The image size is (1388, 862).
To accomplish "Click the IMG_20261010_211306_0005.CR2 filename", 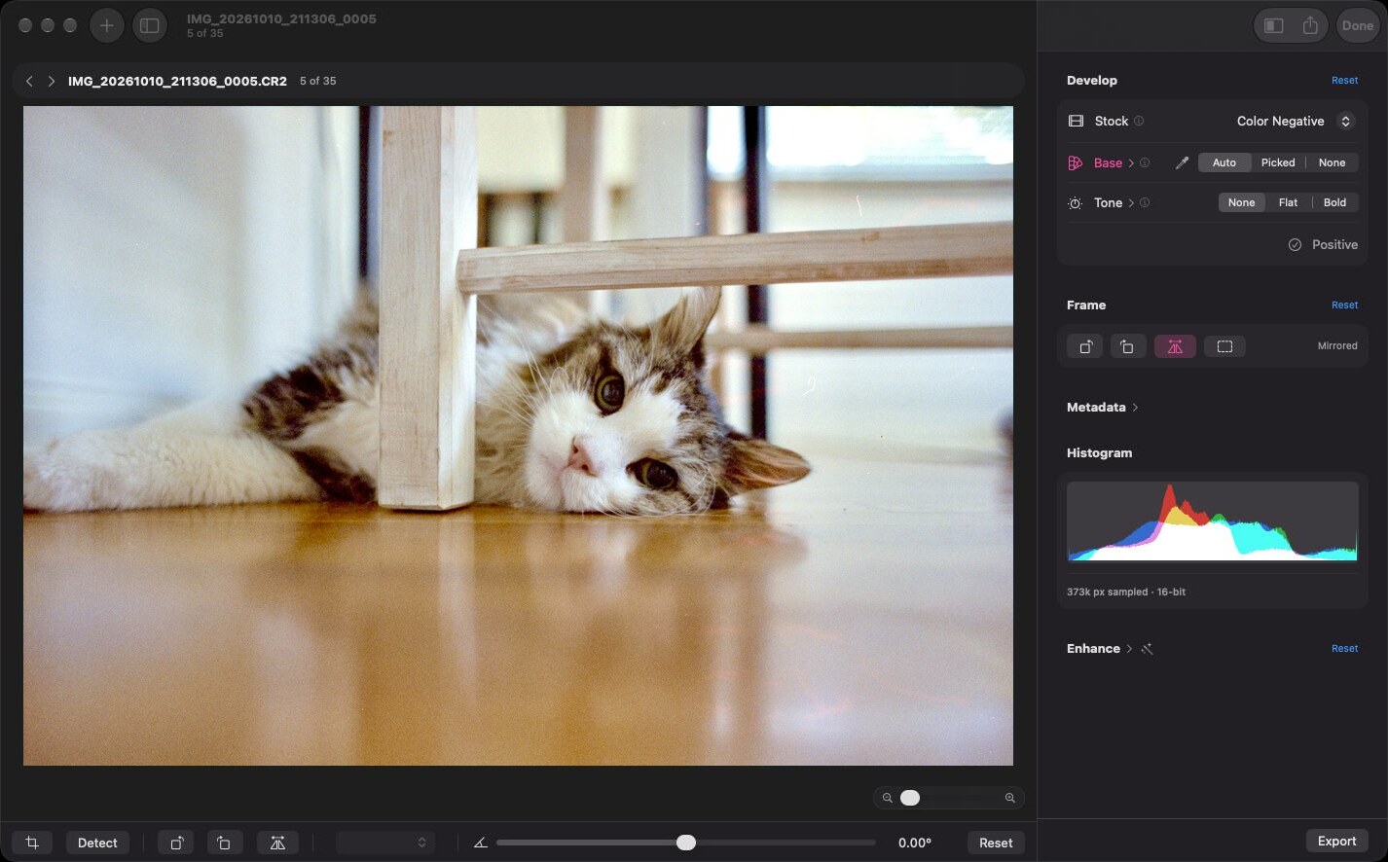I will click(x=177, y=81).
